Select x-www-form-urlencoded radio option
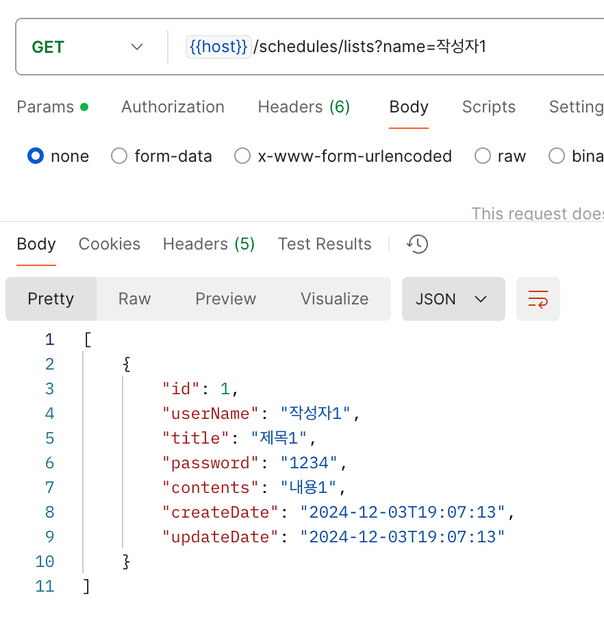The width and height of the screenshot is (604, 639). click(x=242, y=156)
